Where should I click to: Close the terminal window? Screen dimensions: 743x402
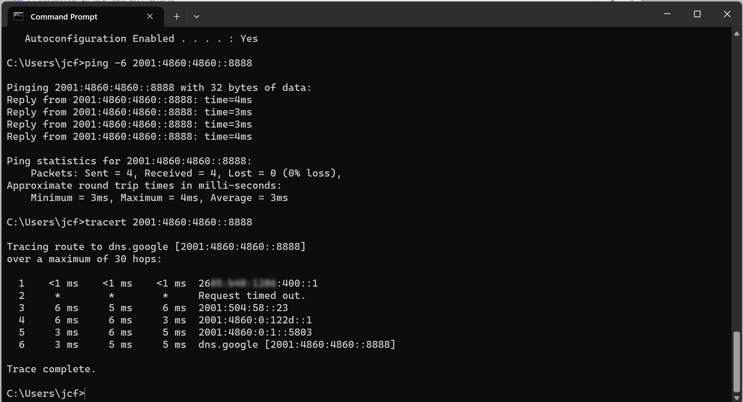click(x=727, y=14)
